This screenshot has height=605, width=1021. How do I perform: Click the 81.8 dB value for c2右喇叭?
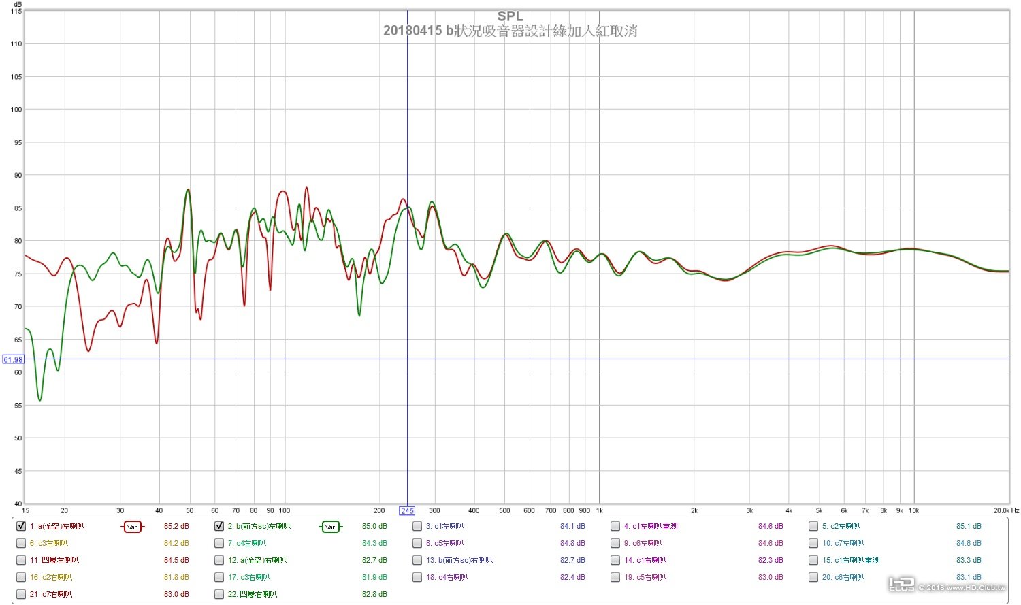[176, 577]
